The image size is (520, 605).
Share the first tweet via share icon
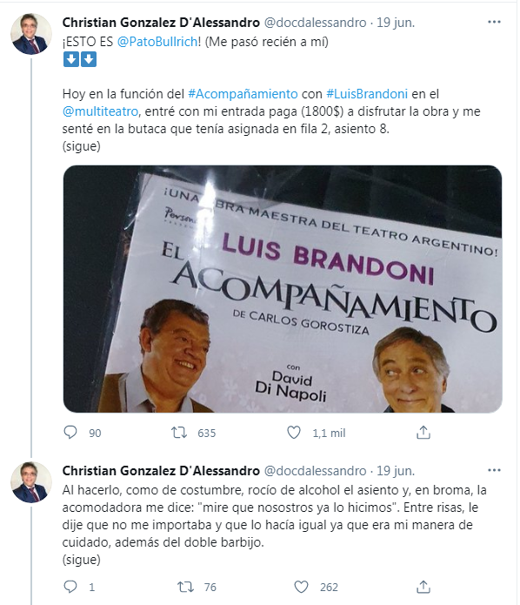[423, 433]
